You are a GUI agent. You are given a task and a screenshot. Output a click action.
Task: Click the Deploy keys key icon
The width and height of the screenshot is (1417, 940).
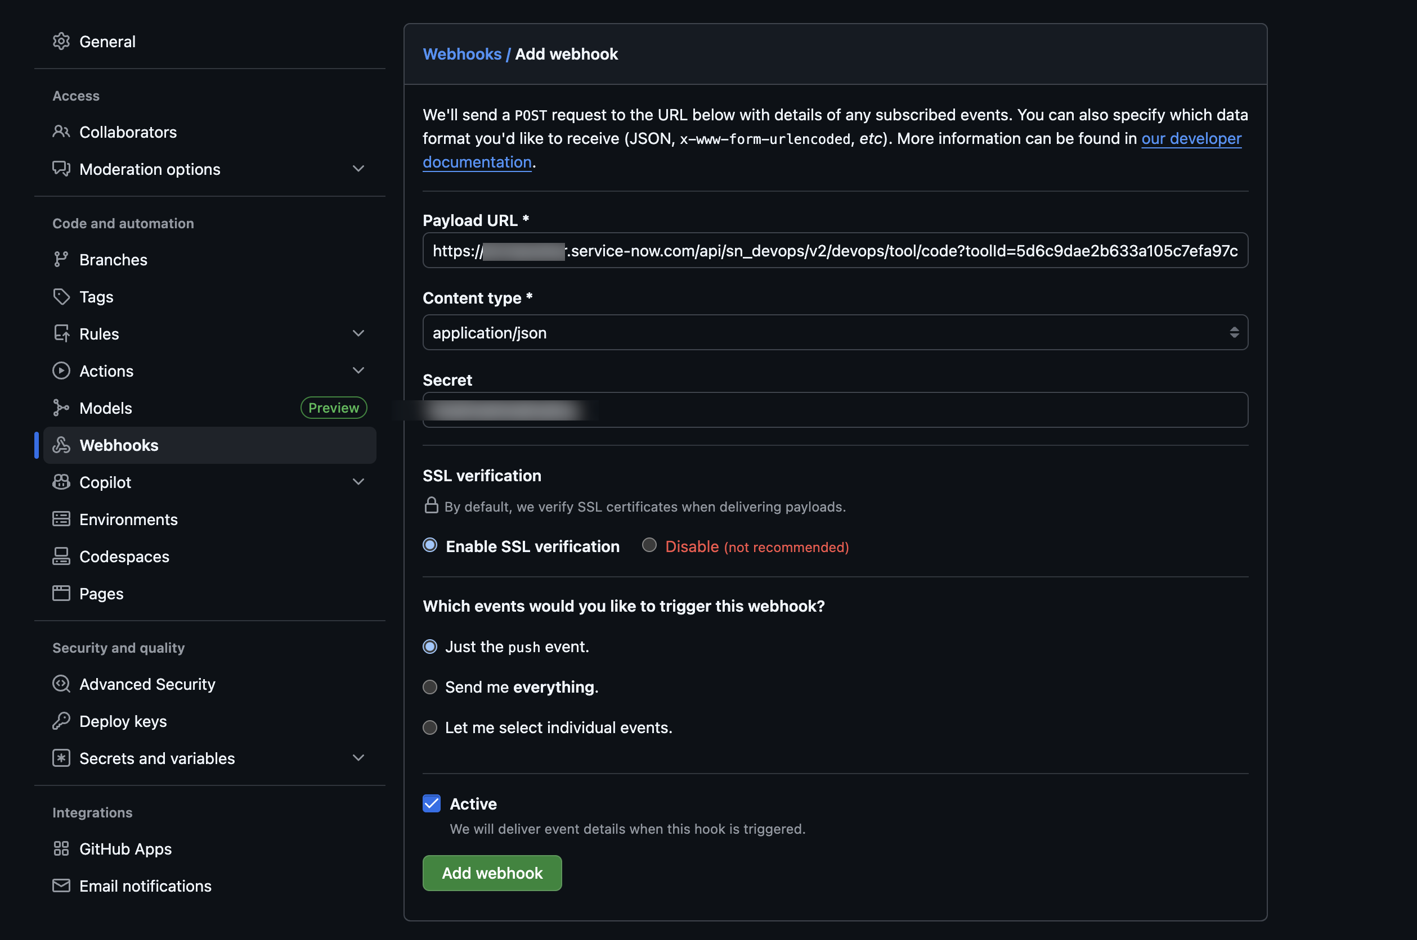coord(61,722)
